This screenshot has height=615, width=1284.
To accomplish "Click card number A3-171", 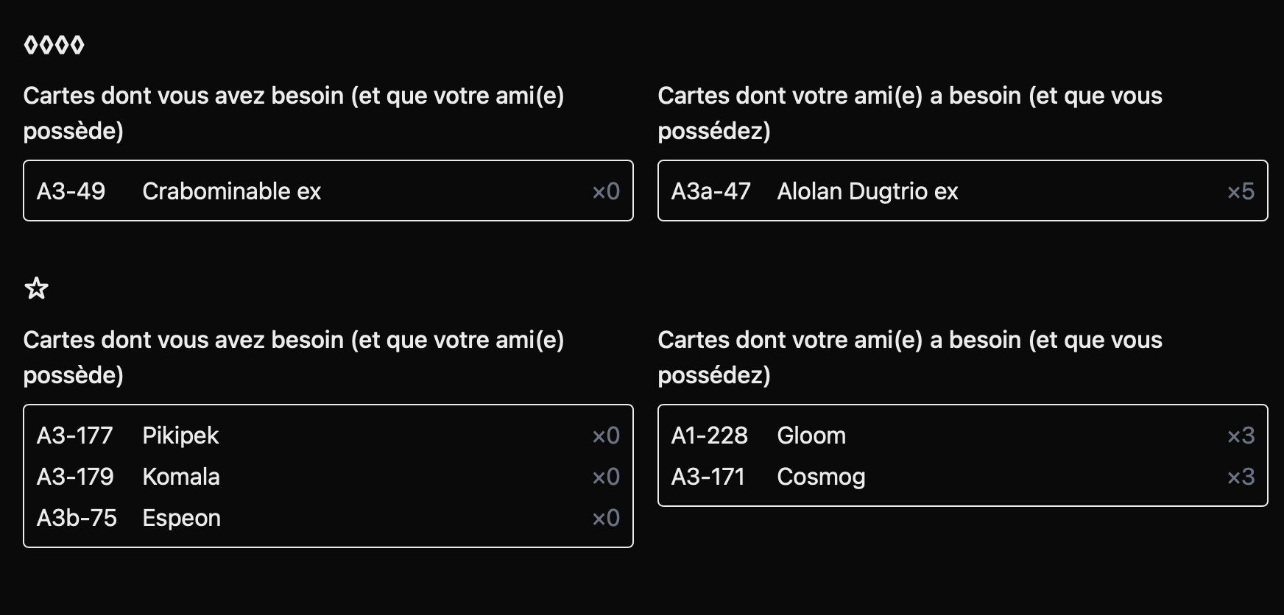I will 708,477.
